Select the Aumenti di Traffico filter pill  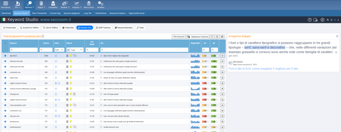pyautogui.click(x=29, y=28)
